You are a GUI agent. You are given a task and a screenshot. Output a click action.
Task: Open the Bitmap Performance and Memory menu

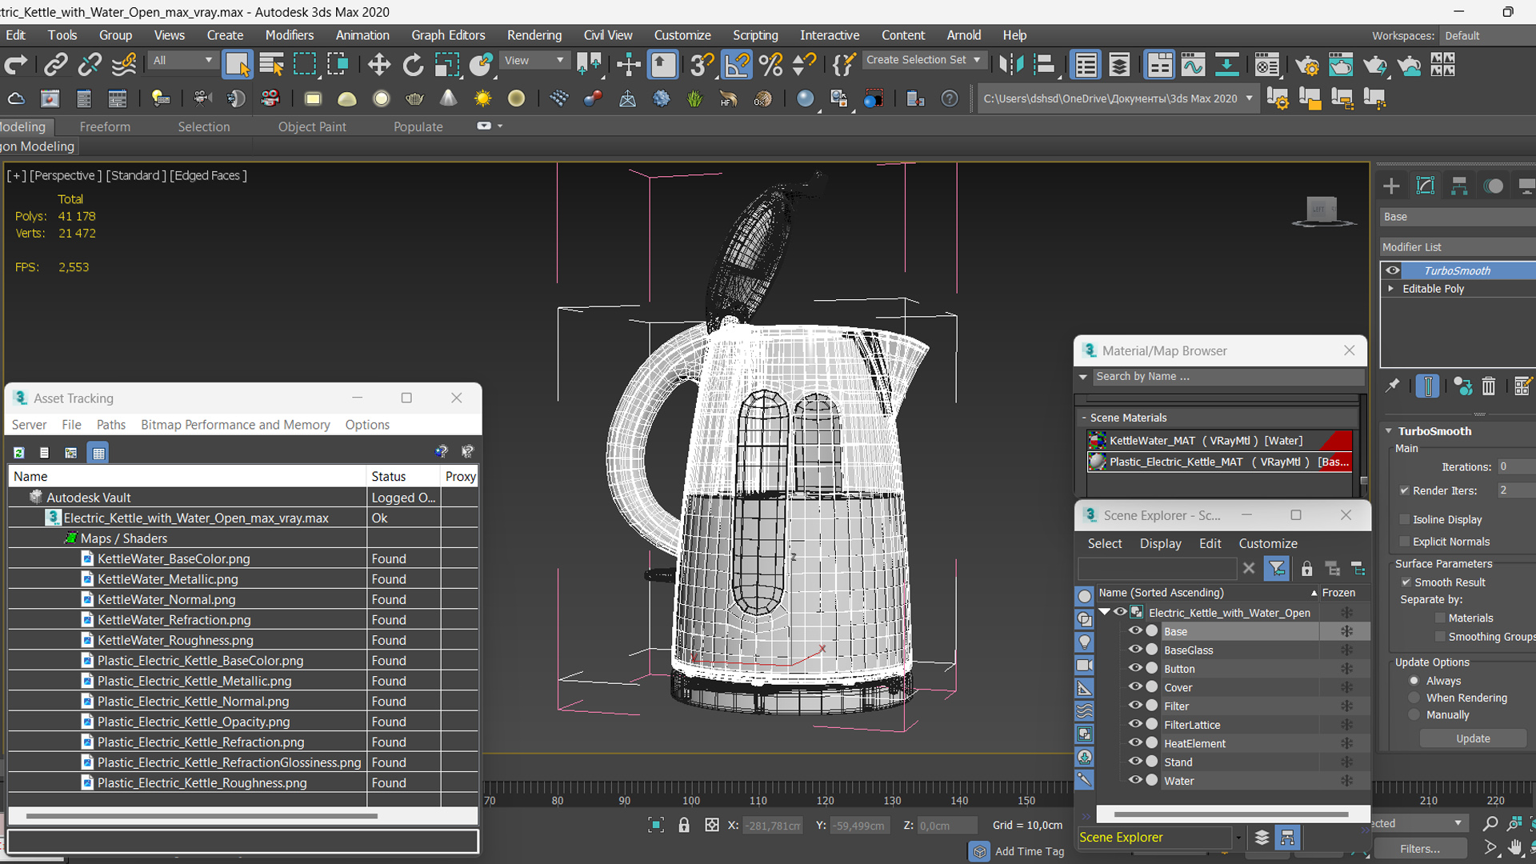tap(235, 425)
